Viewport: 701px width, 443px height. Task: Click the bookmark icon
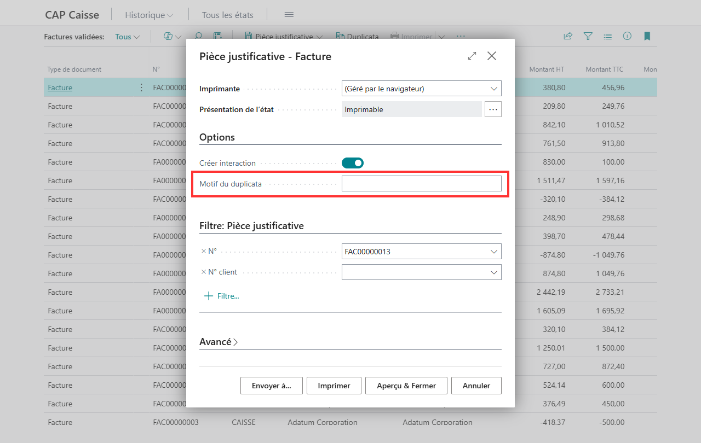(x=647, y=36)
